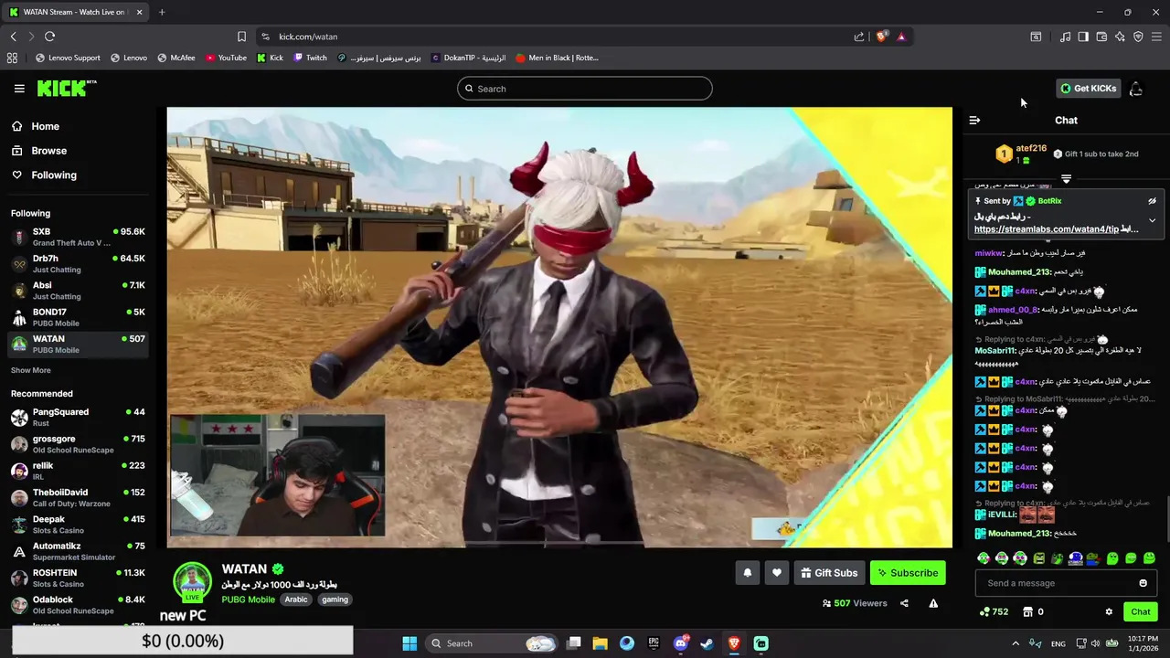
Task: Insert the last green smiley emote
Action: 1149,558
